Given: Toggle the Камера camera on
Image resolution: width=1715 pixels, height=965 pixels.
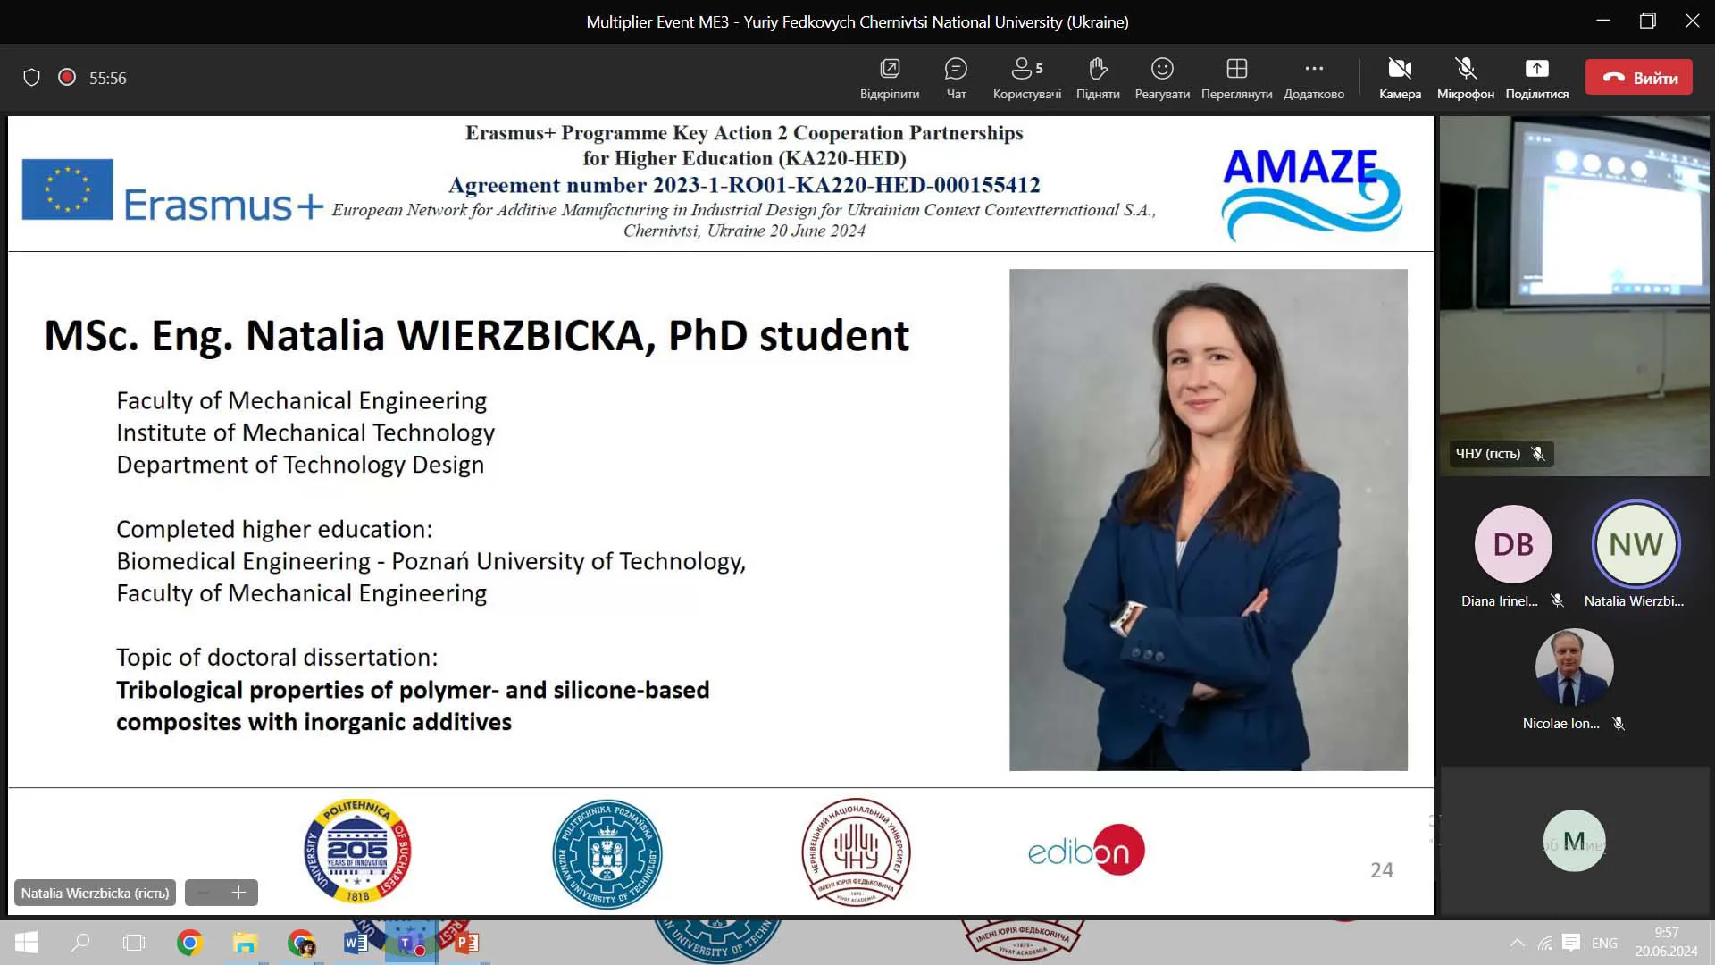Looking at the screenshot, I should click(x=1400, y=78).
